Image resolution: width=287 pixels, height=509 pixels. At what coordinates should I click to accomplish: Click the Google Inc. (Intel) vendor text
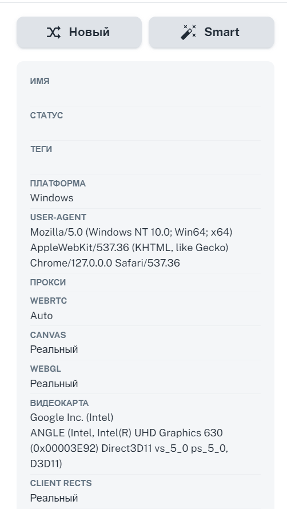click(x=72, y=417)
